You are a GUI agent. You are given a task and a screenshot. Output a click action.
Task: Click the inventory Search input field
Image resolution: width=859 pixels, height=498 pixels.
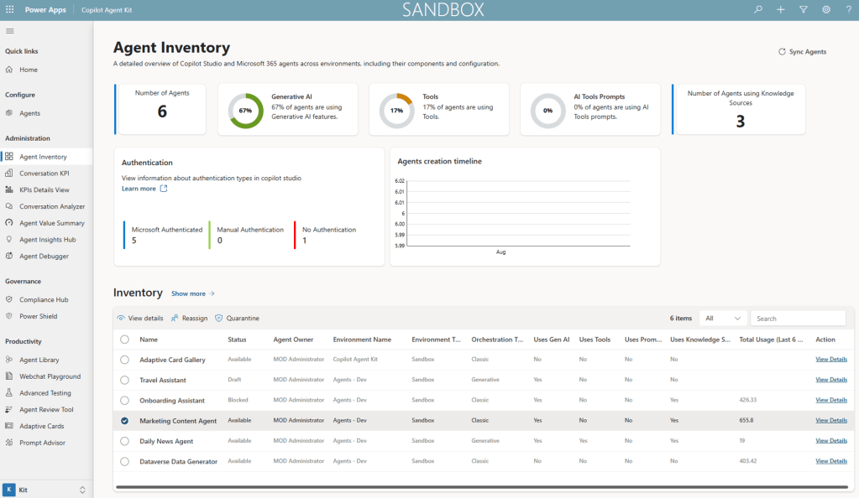click(x=799, y=319)
